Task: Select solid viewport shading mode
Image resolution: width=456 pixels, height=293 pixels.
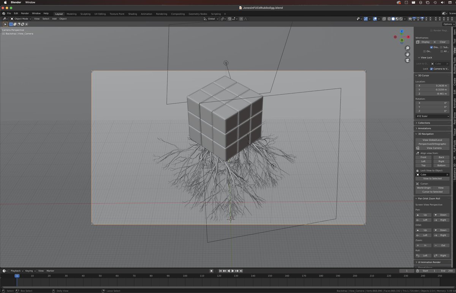Action: (393, 19)
